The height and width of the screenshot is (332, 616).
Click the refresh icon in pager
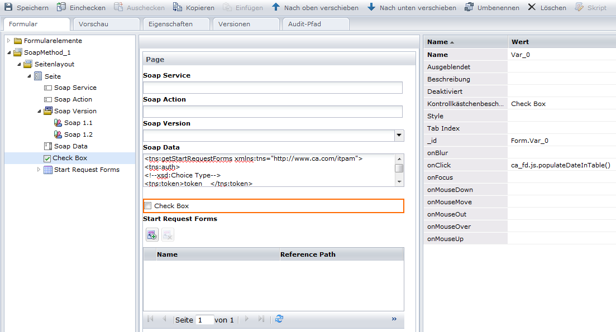(279, 319)
